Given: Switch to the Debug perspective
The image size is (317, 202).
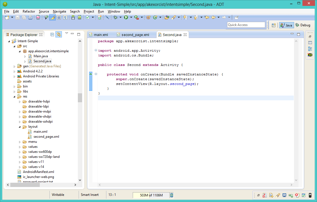Looking at the screenshot, I should coord(303,25).
